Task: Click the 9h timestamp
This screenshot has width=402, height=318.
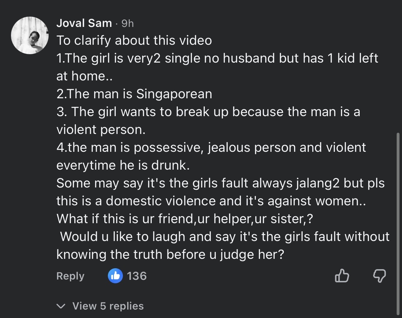Action: click(127, 23)
